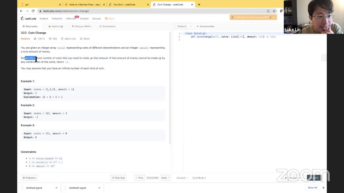Click the browser forward arrow
The width and height of the screenshot is (344, 193).
tap(27, 11)
